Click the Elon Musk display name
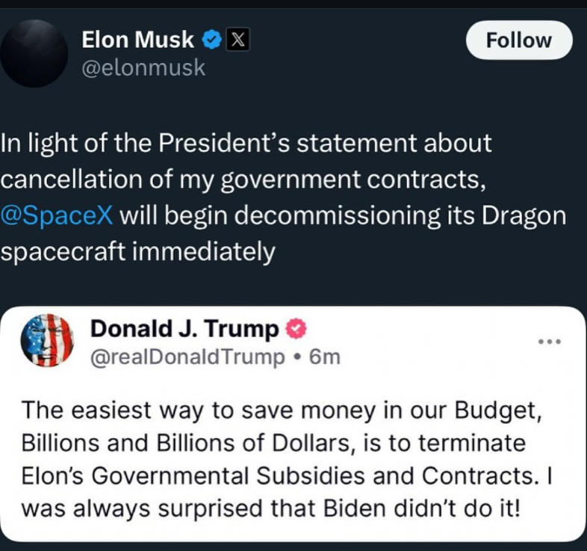Viewport: 587px width, 551px height. (138, 40)
